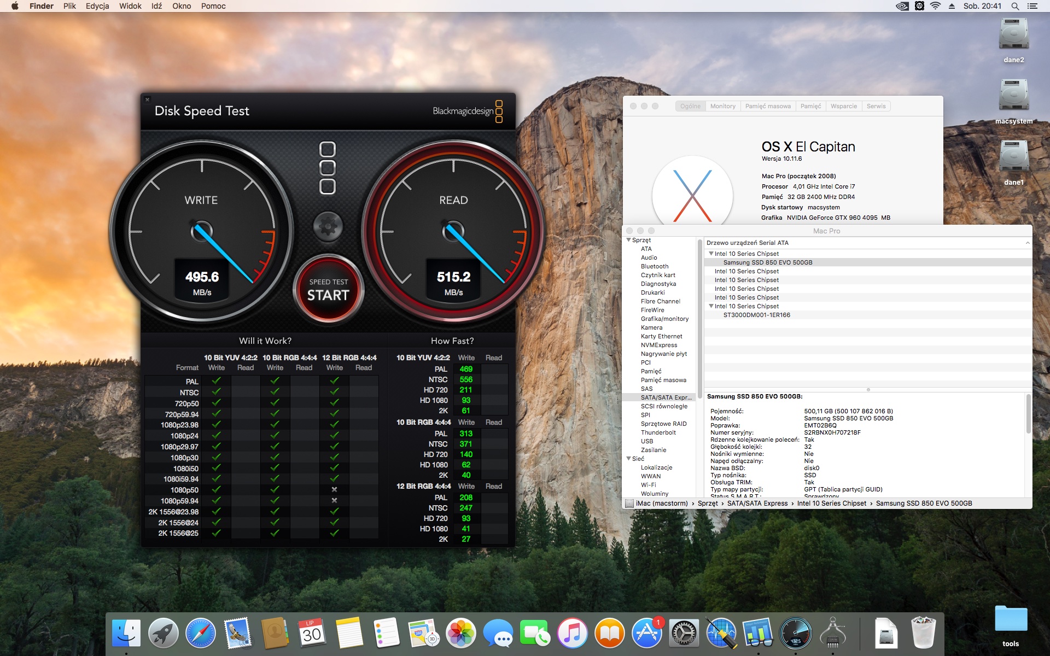Open the tools folder on desktop
1050x656 pixels.
pos(1011,626)
